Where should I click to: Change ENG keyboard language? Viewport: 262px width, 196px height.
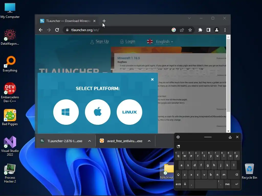pos(227,184)
